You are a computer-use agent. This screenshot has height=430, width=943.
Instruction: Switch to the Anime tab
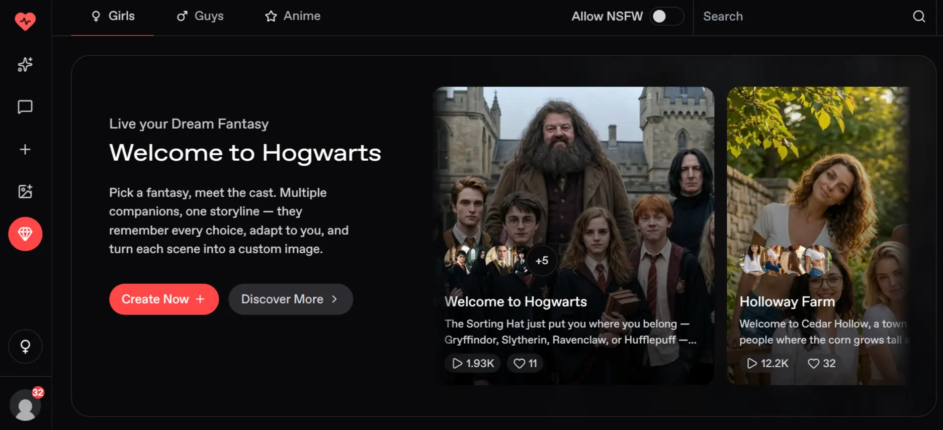coord(293,16)
